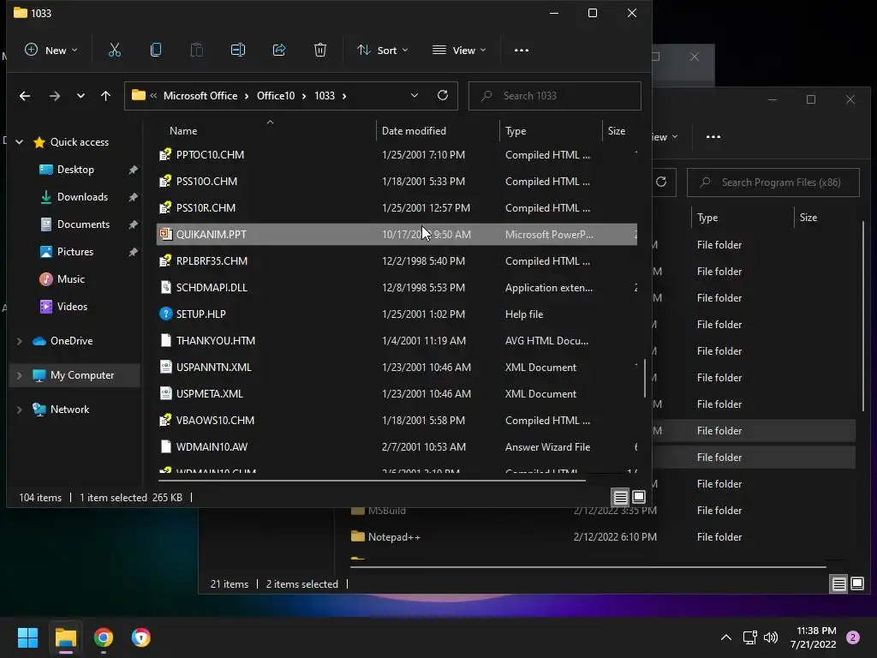Show hidden system tray icons
The image size is (877, 658).
[x=726, y=637]
